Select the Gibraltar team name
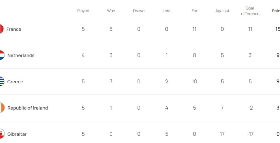The image size is (280, 143). point(17,134)
